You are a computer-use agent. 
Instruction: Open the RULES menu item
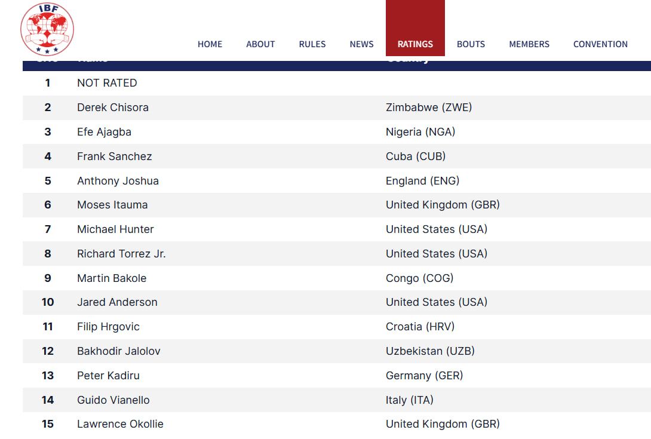[x=312, y=44]
